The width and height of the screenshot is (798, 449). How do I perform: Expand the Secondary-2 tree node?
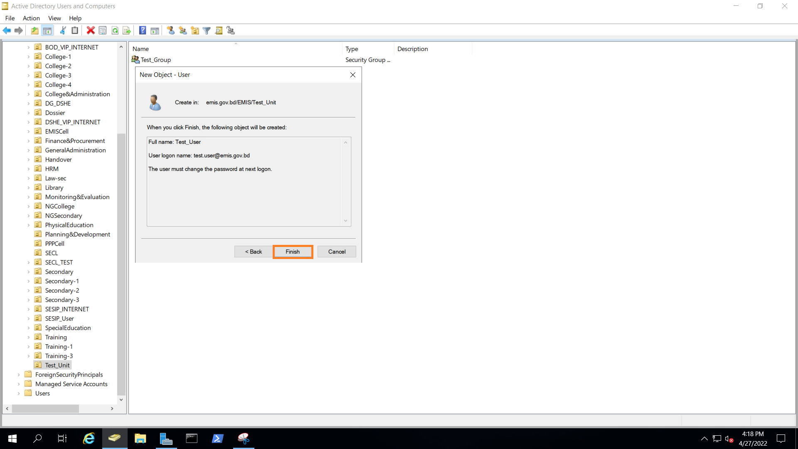pyautogui.click(x=29, y=291)
